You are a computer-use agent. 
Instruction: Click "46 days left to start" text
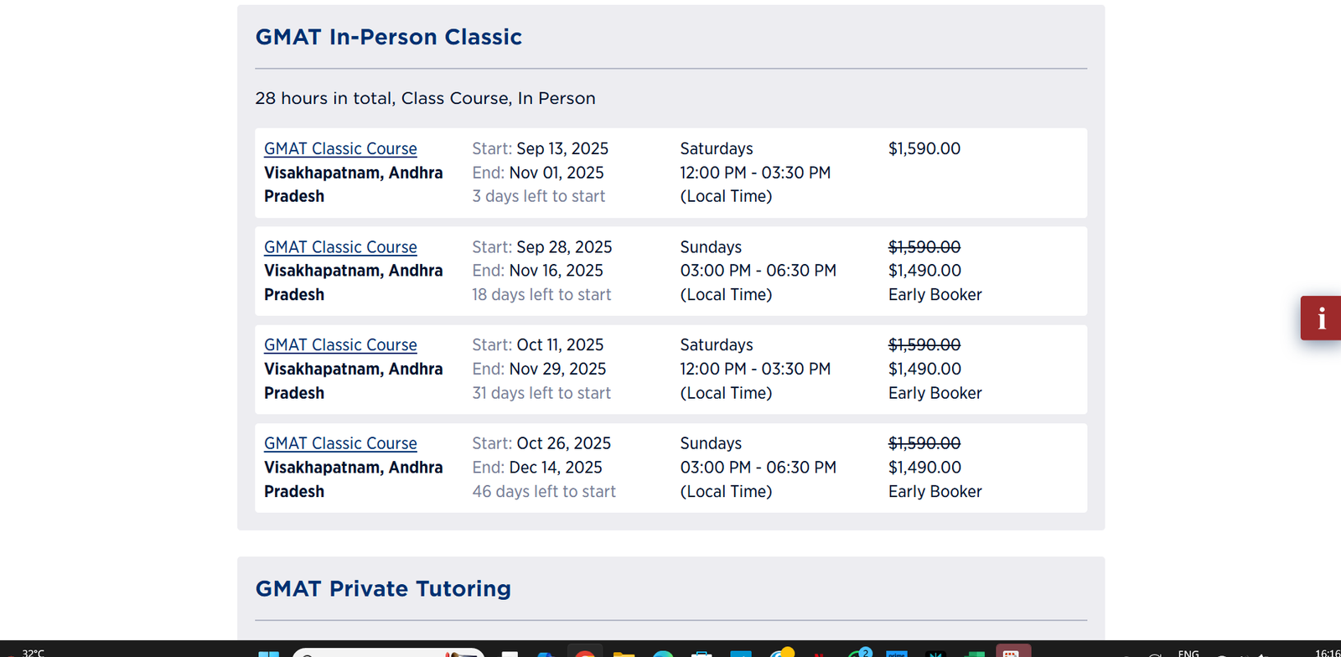(544, 492)
